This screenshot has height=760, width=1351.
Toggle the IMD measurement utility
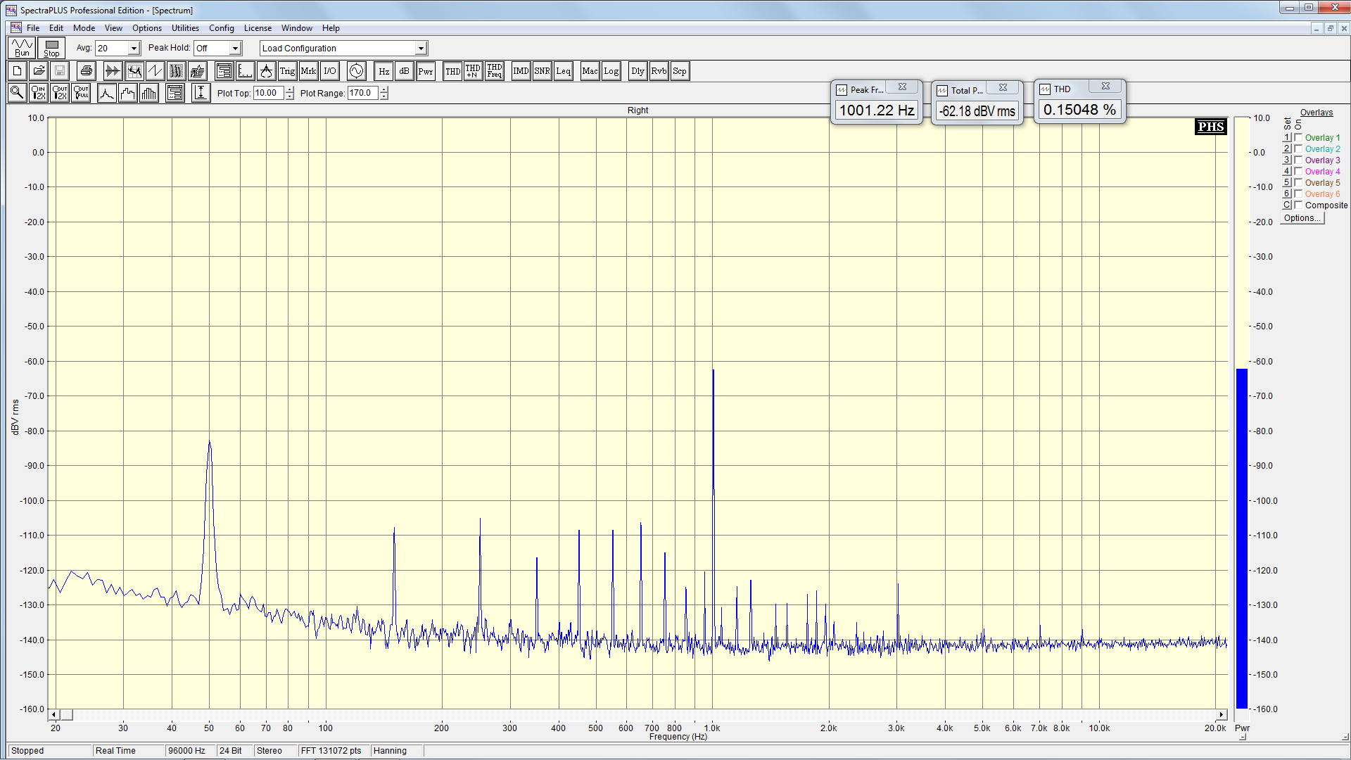pos(521,71)
